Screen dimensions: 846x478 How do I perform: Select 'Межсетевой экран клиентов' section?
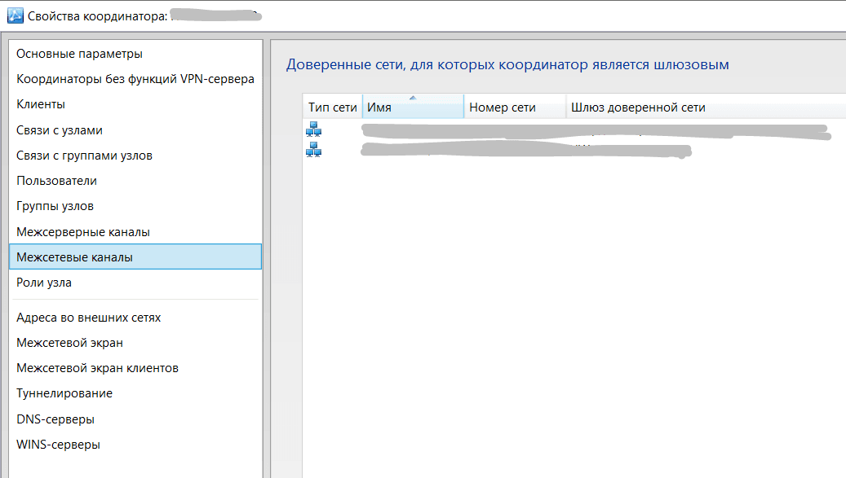coord(97,368)
